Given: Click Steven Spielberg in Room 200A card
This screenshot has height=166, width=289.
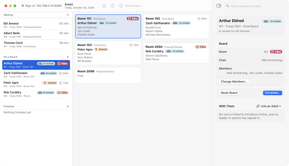Looking at the screenshot, I should click(x=156, y=56).
